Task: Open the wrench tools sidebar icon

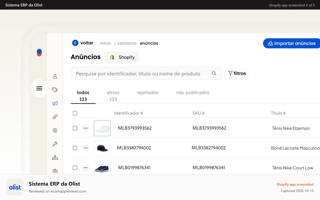Action: (55, 144)
